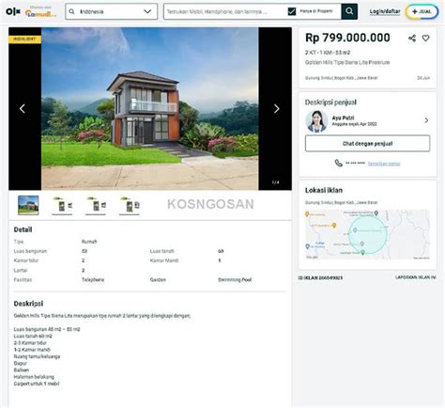Click the teal location circle on map
The width and height of the screenshot is (445, 408).
coord(367,234)
